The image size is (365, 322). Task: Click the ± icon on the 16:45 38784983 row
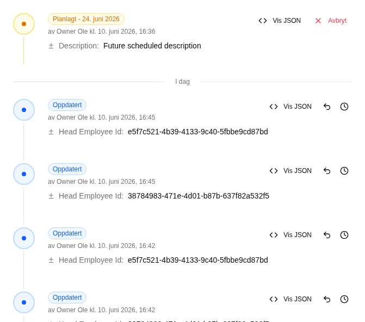click(x=51, y=196)
